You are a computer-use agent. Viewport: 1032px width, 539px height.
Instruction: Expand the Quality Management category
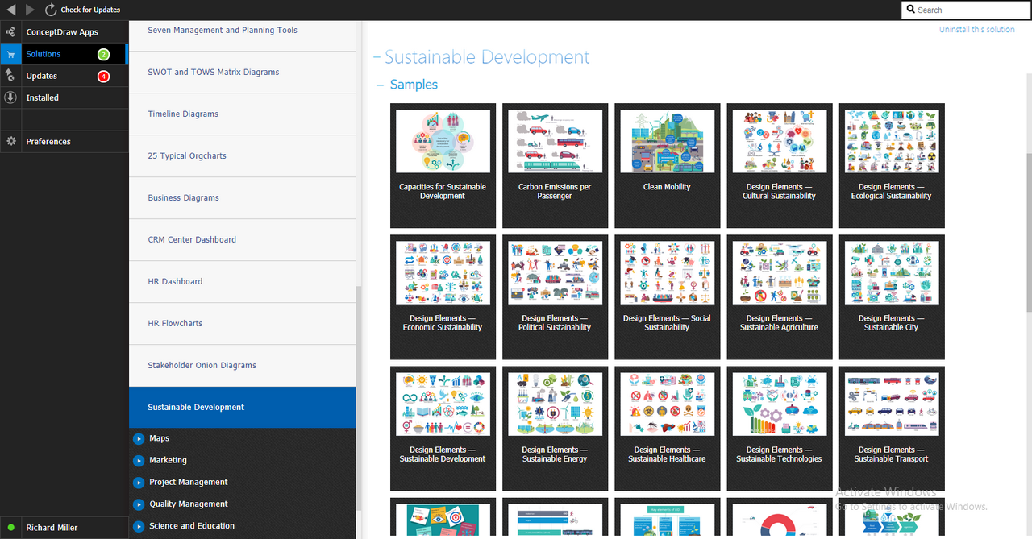click(139, 504)
